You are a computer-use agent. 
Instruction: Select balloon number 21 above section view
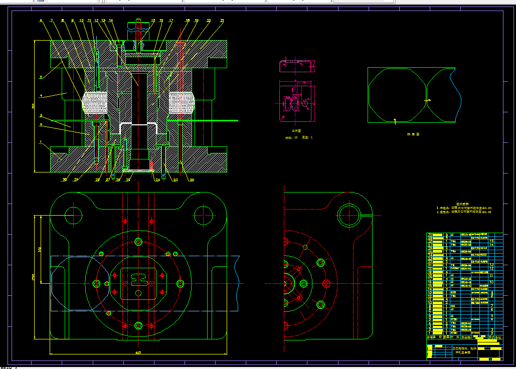(222, 21)
